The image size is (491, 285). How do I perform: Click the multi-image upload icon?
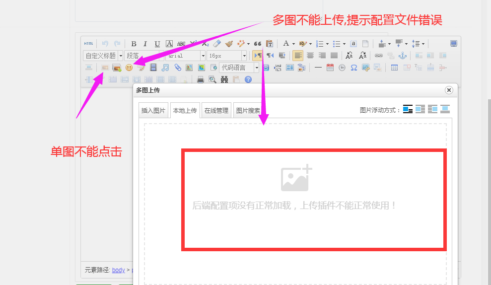point(117,68)
